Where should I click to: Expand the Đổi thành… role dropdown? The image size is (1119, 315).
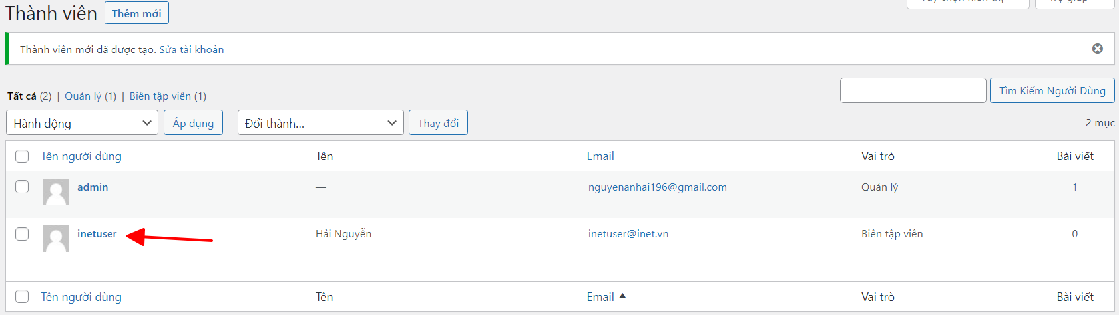click(321, 123)
